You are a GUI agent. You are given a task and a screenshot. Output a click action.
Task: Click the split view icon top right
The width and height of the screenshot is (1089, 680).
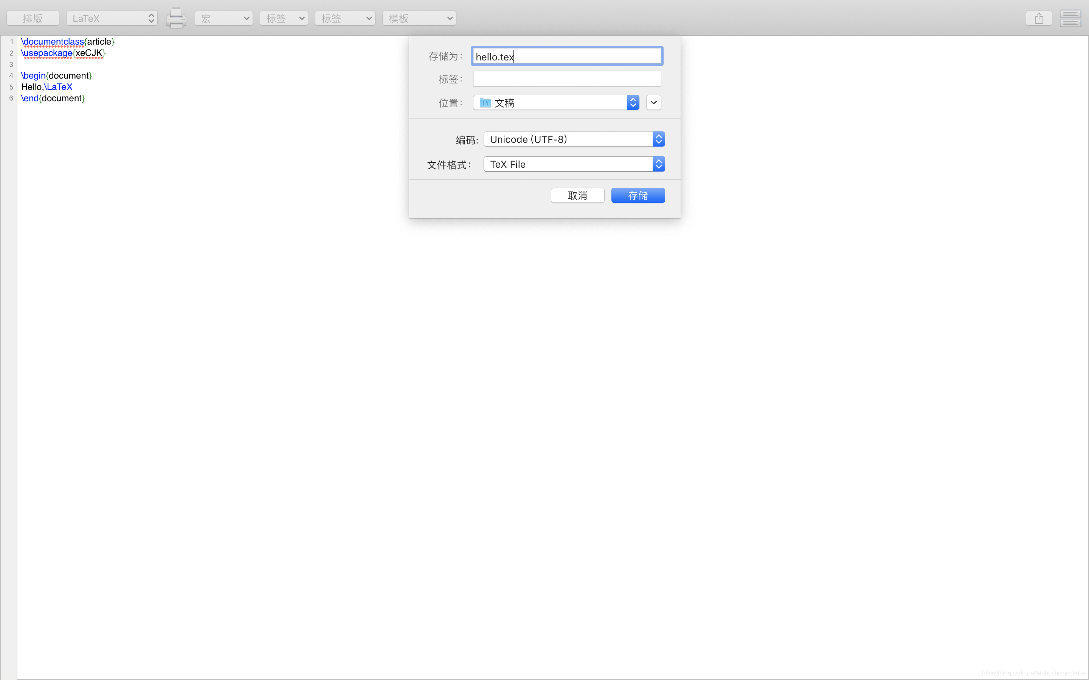point(1070,19)
